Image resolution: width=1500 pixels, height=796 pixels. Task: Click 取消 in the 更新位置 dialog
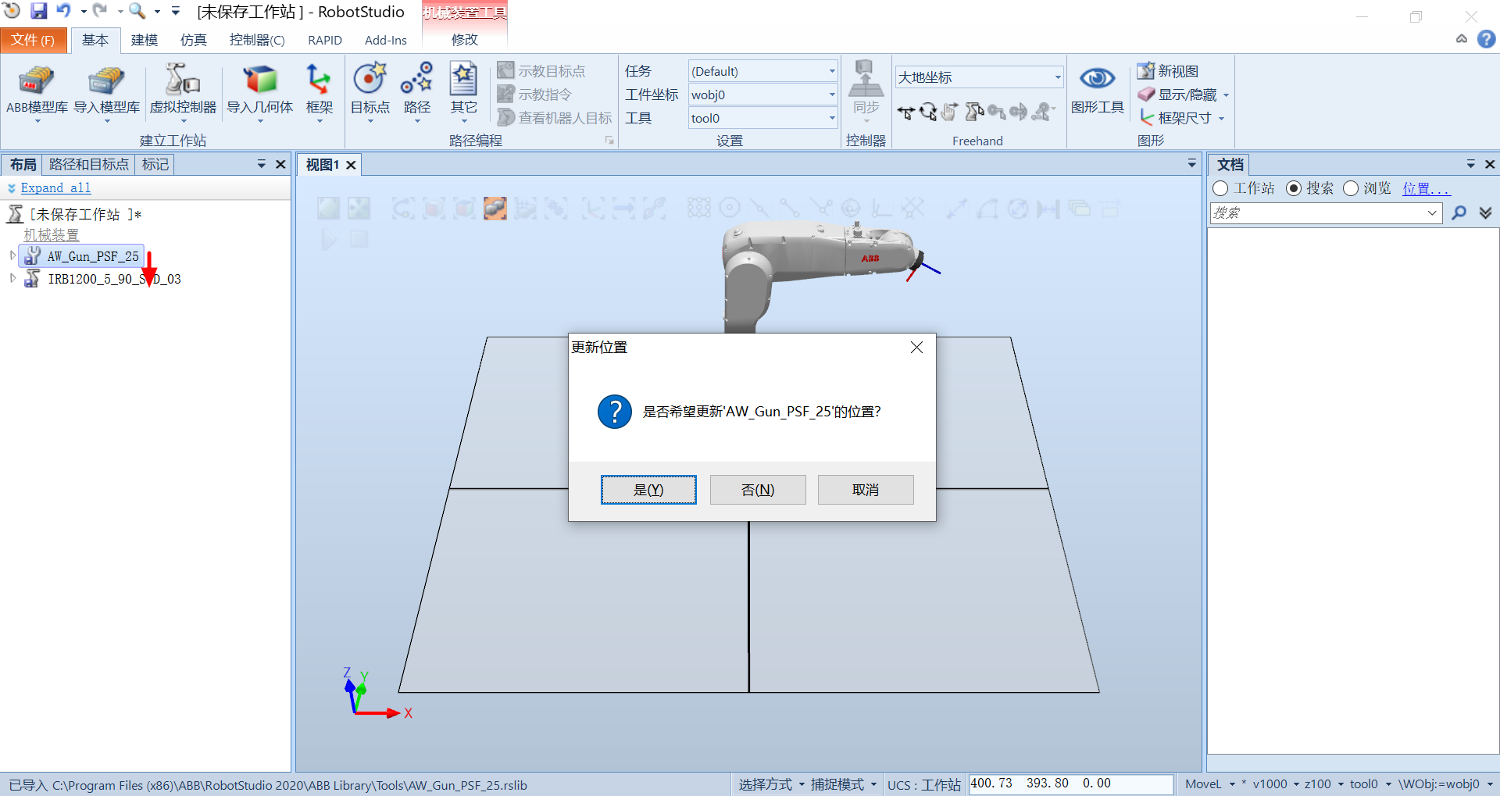[866, 490]
